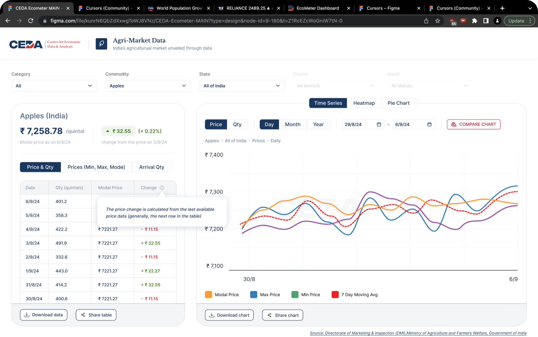Bookmark this page with the star icon
This screenshot has height=337, width=538.
tap(437, 21)
